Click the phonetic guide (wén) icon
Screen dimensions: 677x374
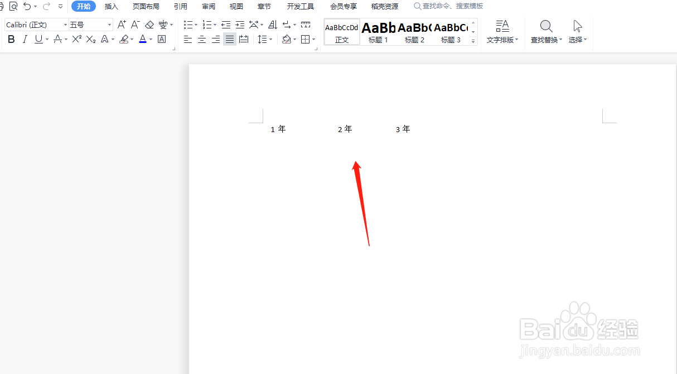(x=163, y=25)
